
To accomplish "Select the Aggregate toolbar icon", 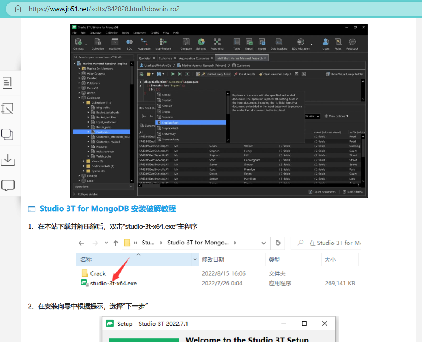I will coord(144,43).
